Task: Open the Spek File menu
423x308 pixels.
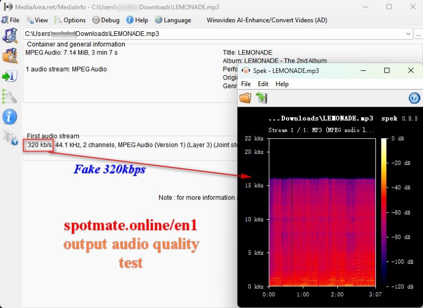Action: tap(246, 84)
